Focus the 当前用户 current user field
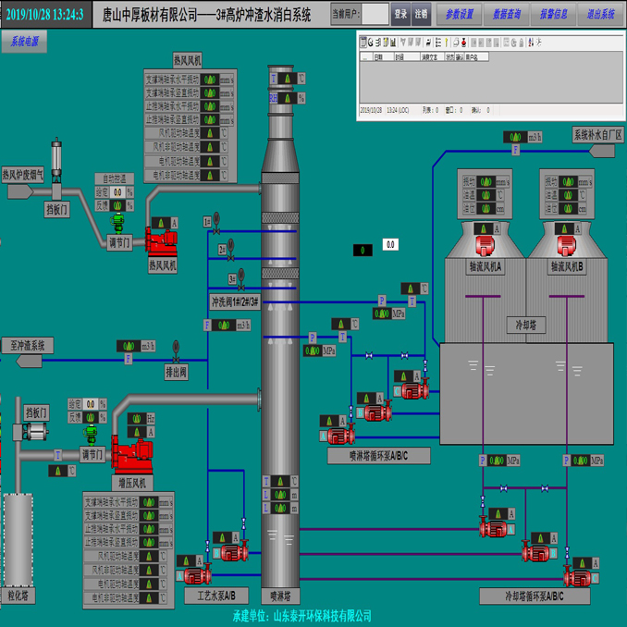Viewport: 627px width, 627px height. pyautogui.click(x=375, y=15)
